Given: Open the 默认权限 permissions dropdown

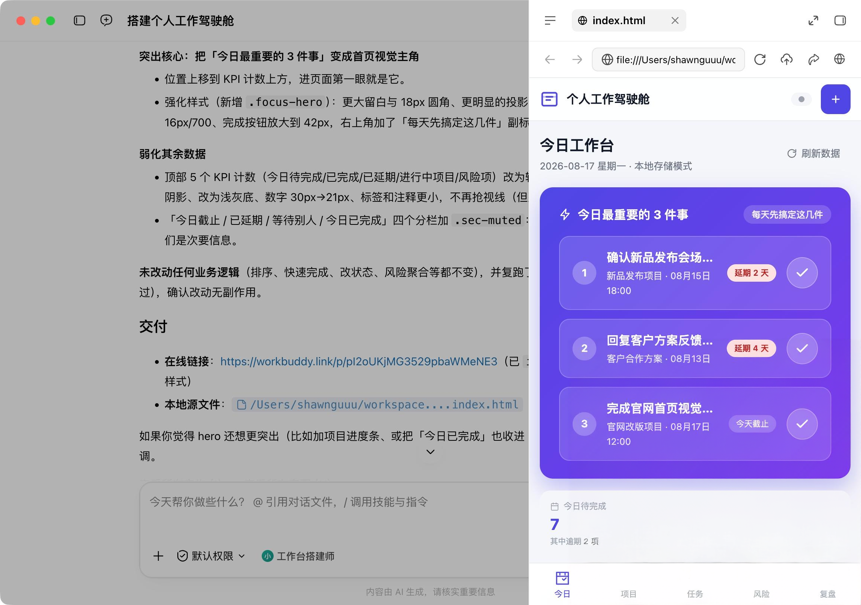Looking at the screenshot, I should click(x=211, y=556).
